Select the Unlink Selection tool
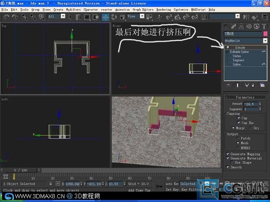The image size is (270, 202). 33,17
